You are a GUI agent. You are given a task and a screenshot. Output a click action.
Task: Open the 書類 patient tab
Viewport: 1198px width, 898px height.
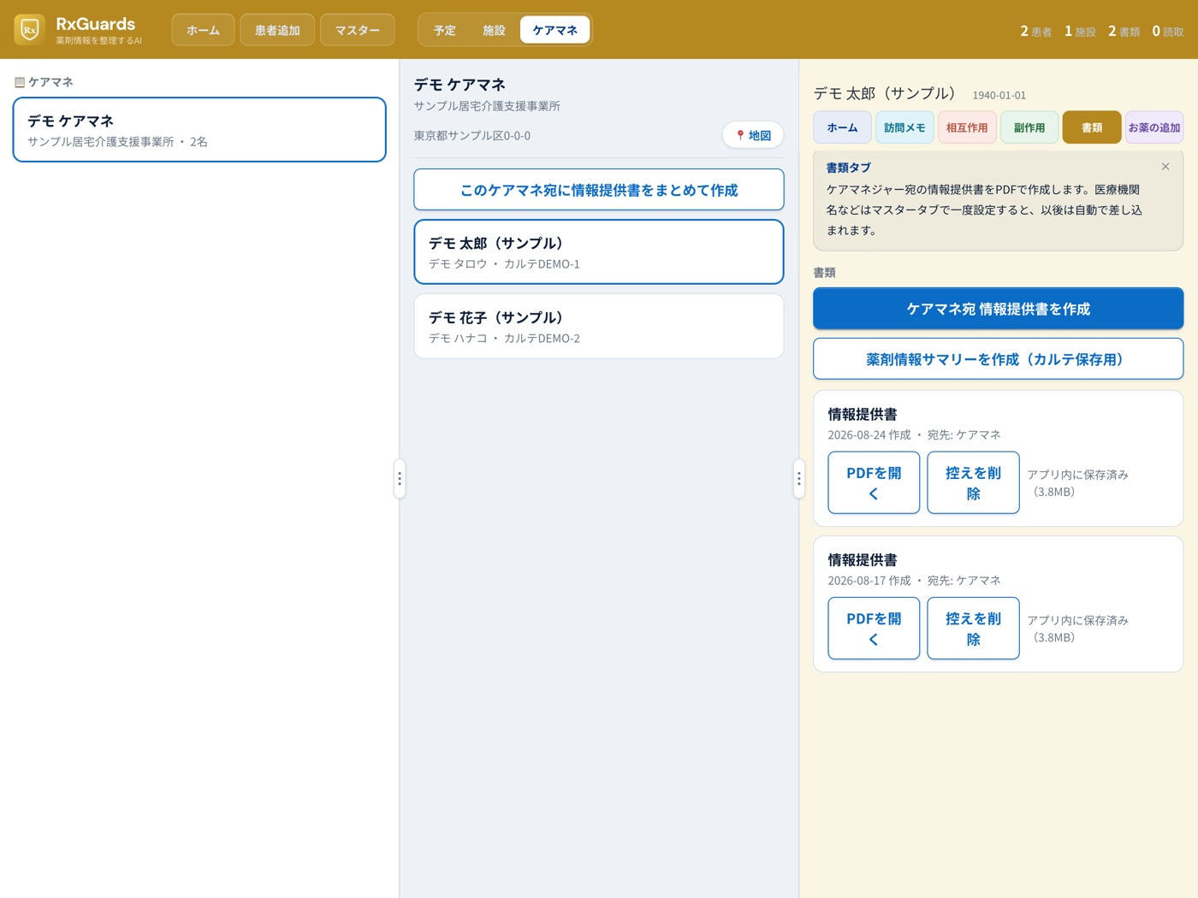(1092, 127)
